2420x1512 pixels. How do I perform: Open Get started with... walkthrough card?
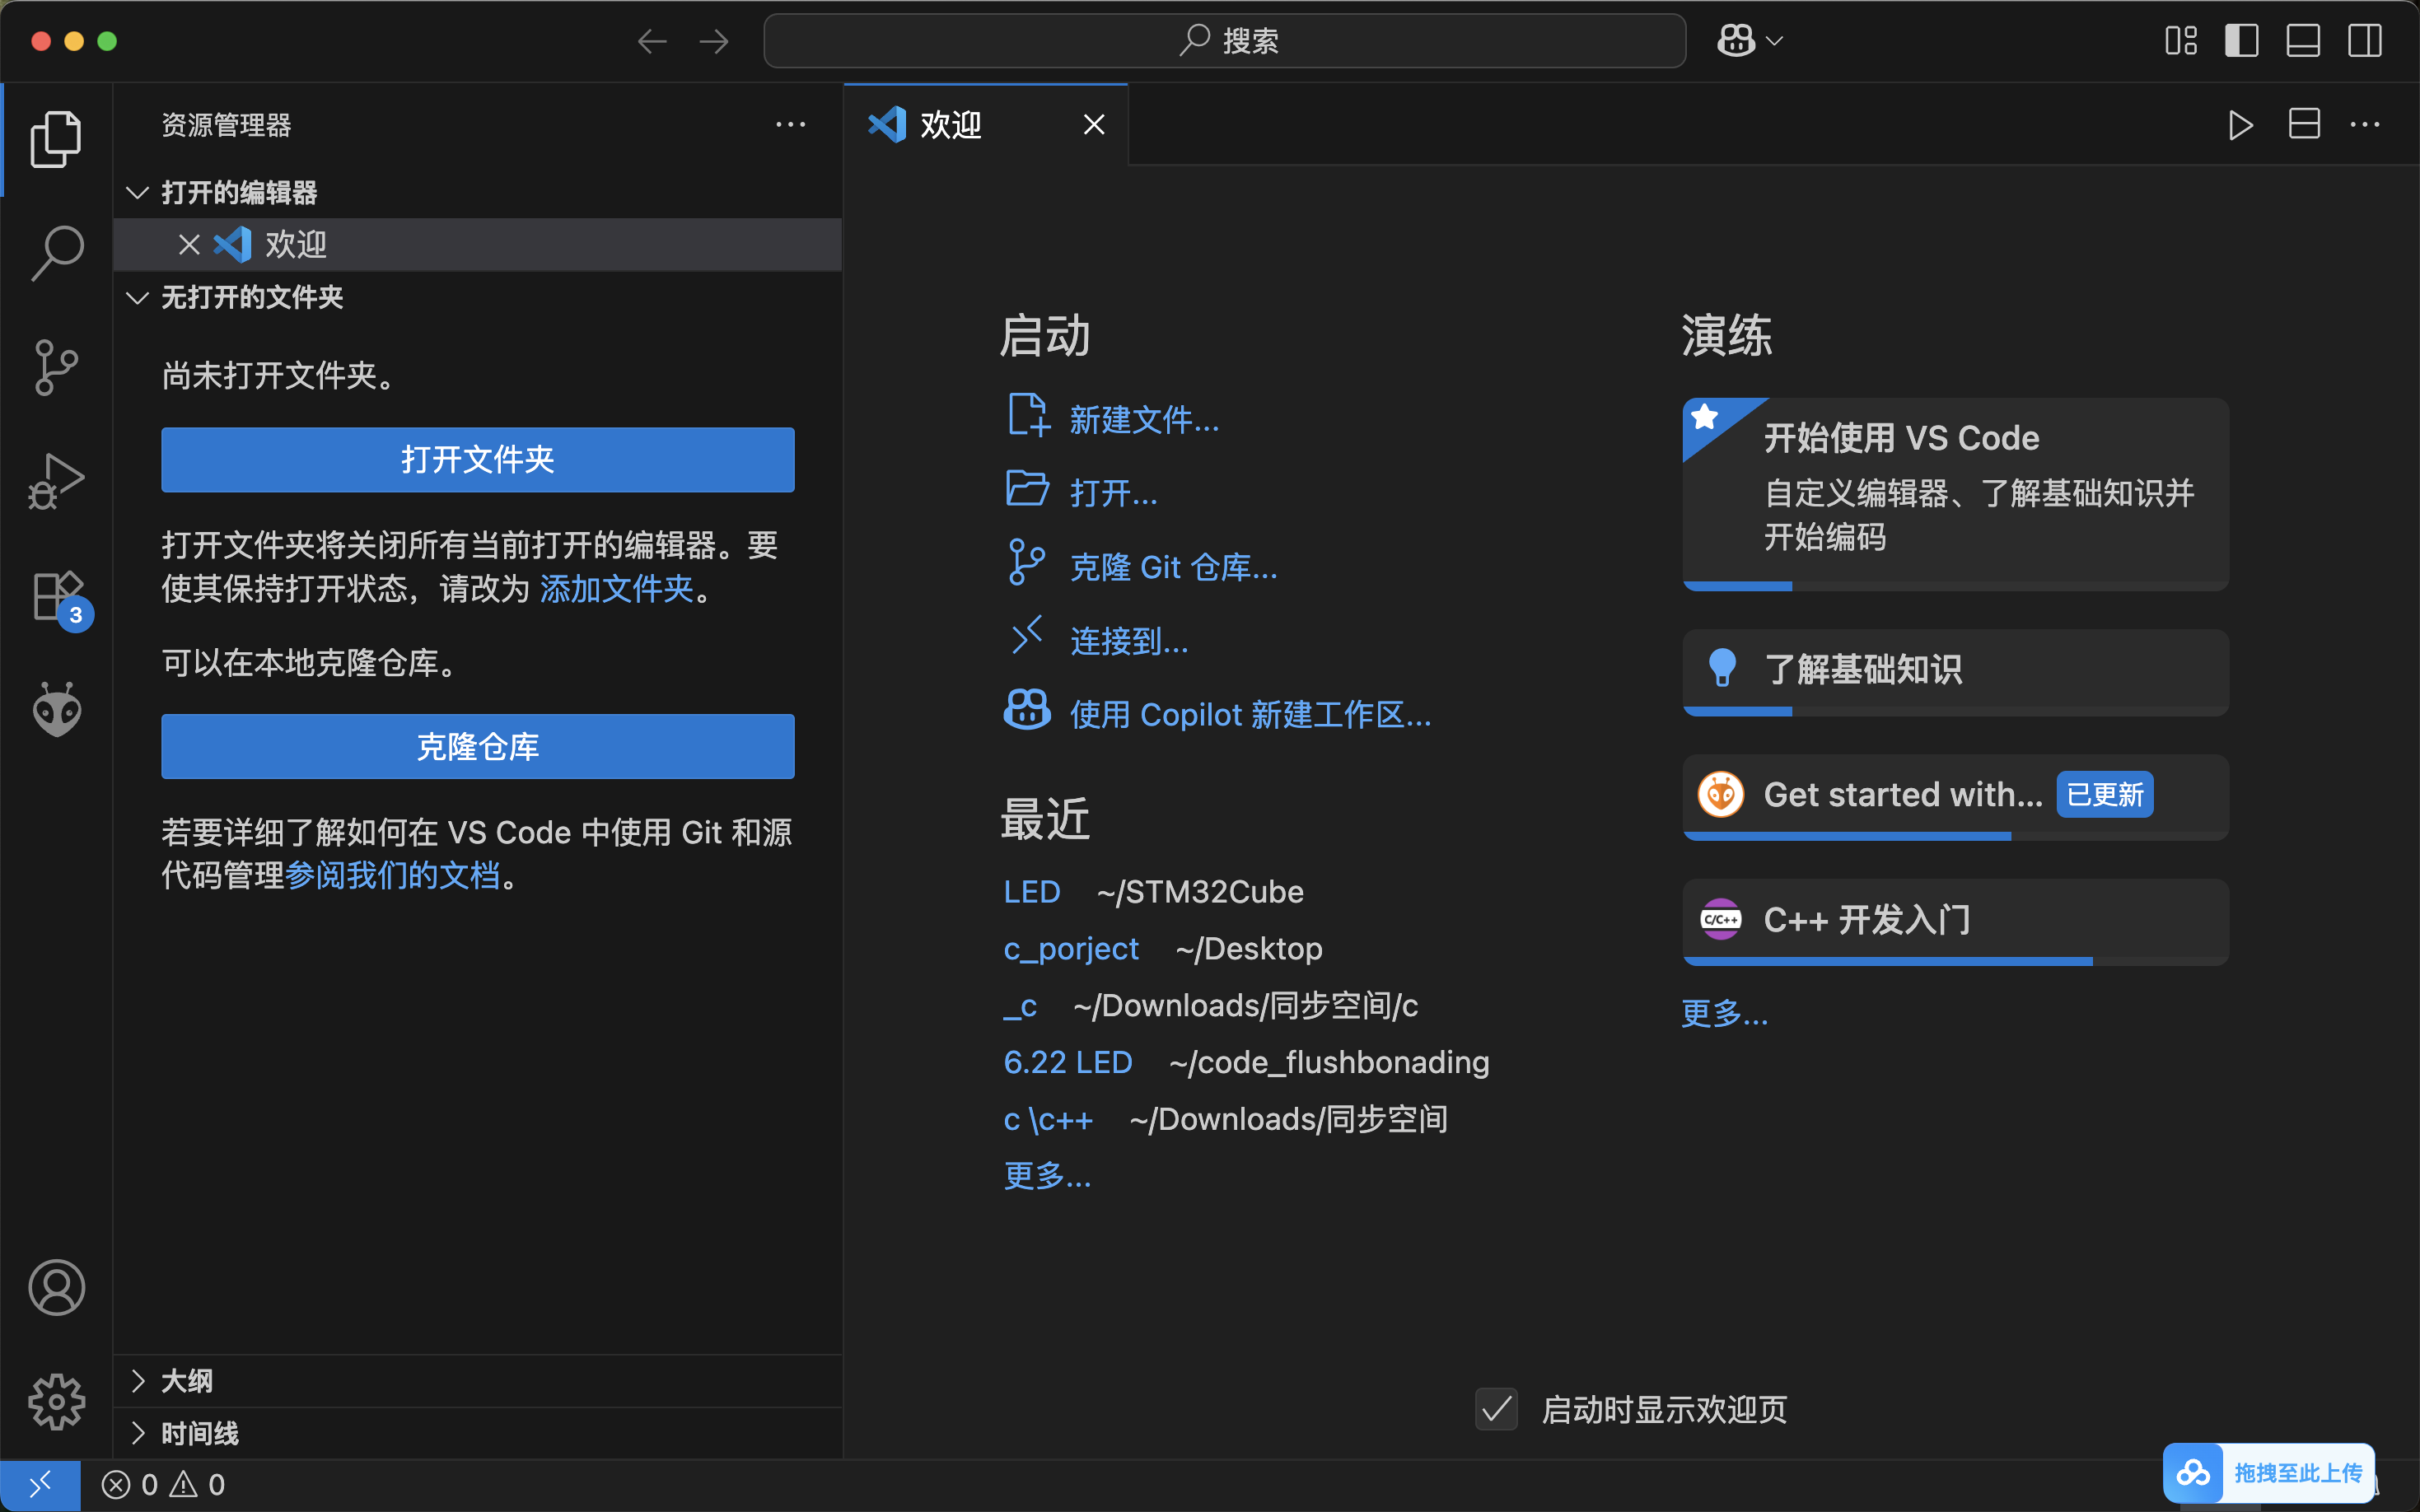point(1955,797)
